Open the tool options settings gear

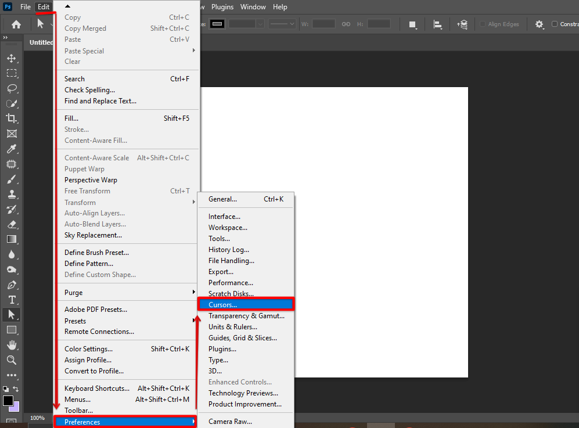[x=539, y=24]
